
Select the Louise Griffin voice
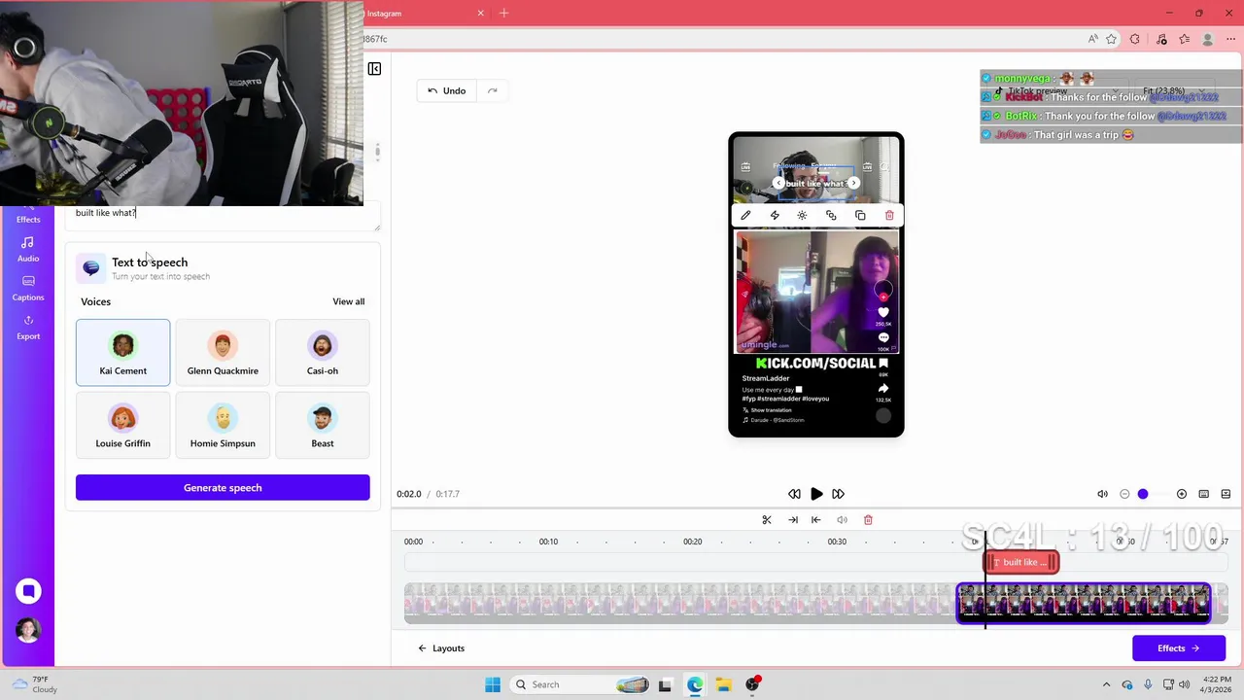click(122, 426)
